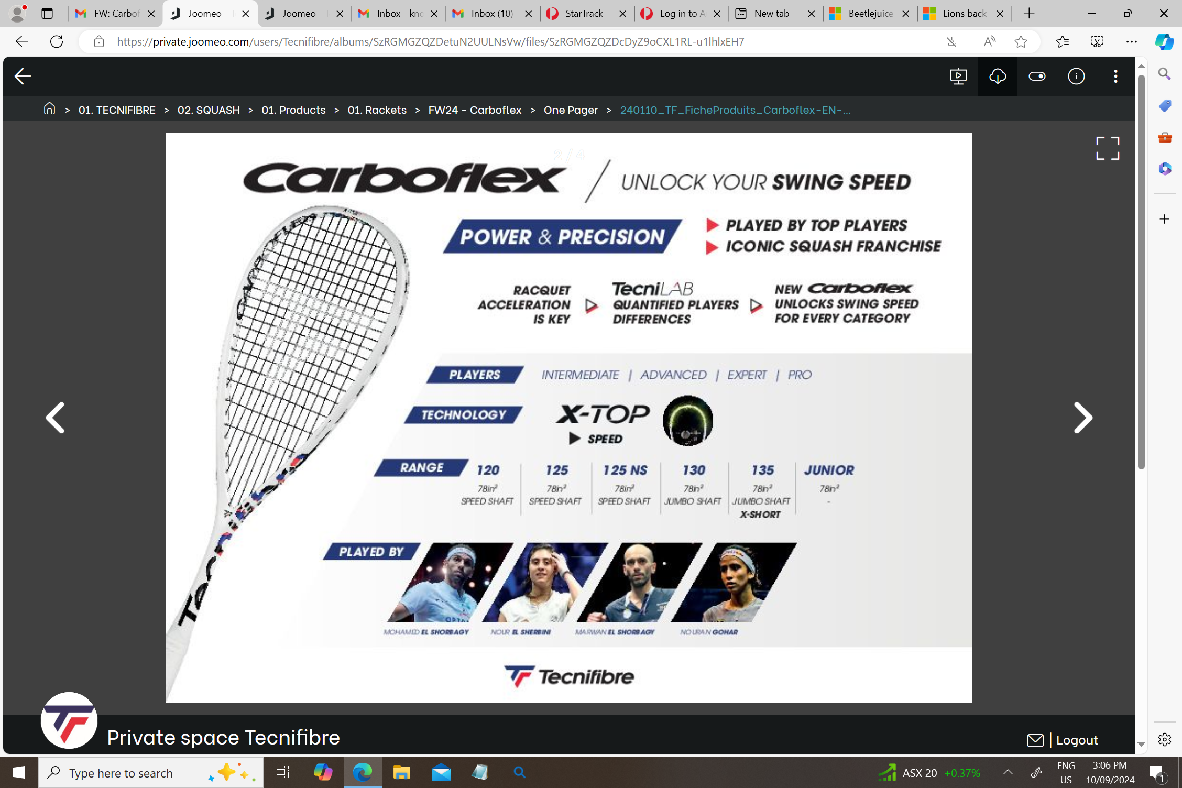Open the Copilot sidebar icon
This screenshot has width=1182, height=788.
point(1164,42)
